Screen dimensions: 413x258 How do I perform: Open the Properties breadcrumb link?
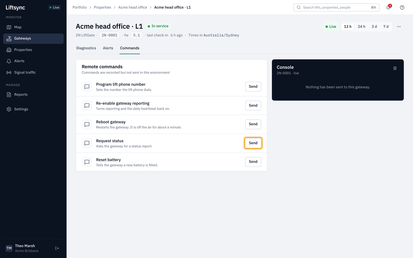(102, 7)
